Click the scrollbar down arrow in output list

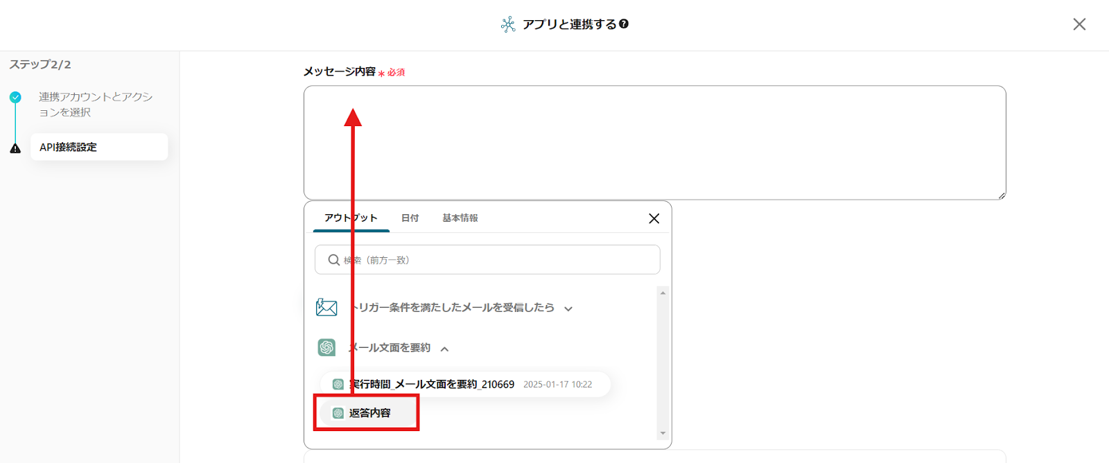click(663, 433)
